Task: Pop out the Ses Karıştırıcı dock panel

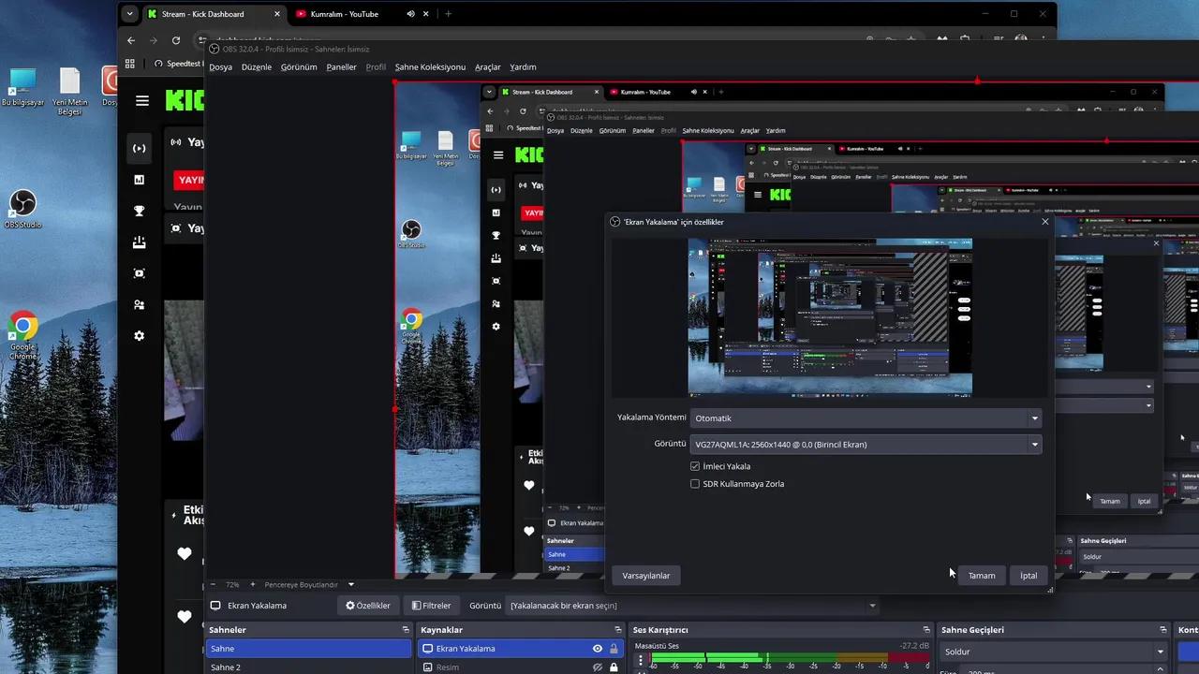Action: point(926,630)
